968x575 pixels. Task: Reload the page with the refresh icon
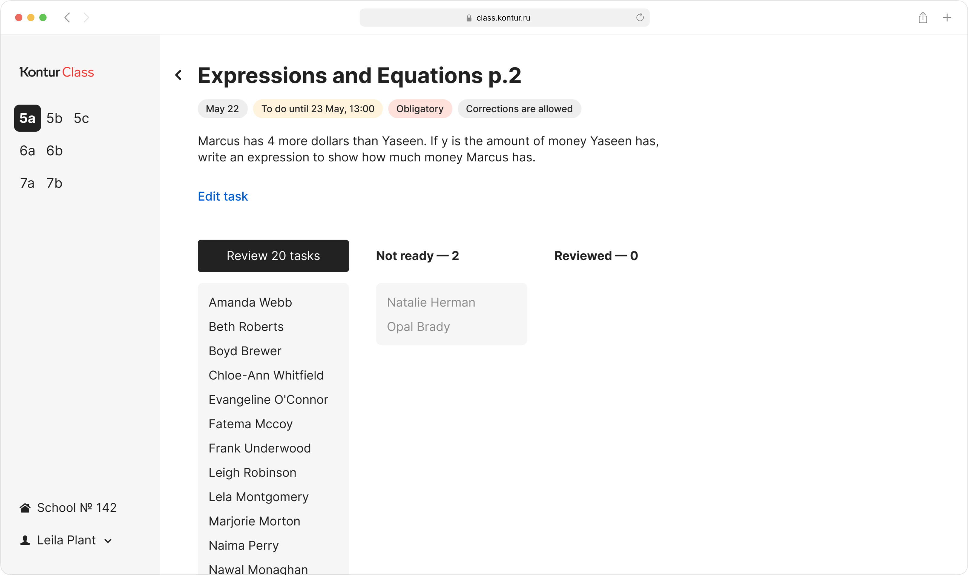pyautogui.click(x=640, y=18)
